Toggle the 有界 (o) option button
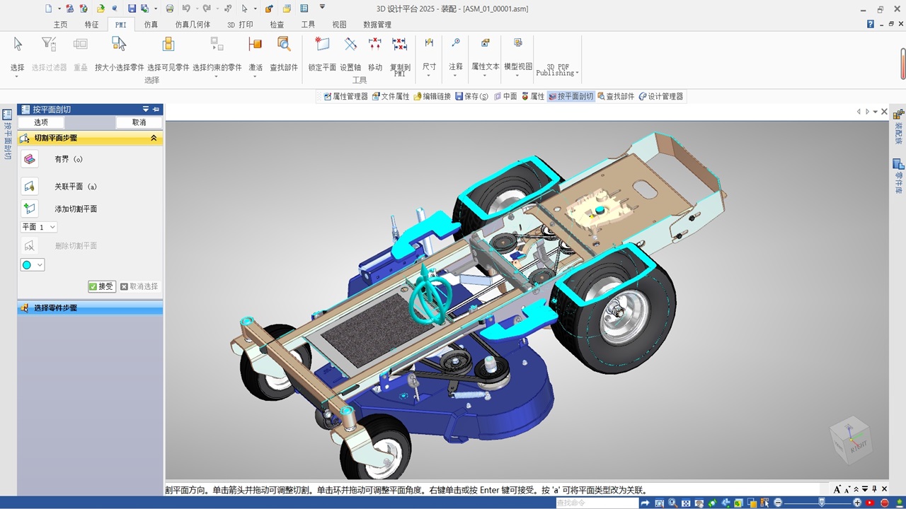 [x=29, y=159]
